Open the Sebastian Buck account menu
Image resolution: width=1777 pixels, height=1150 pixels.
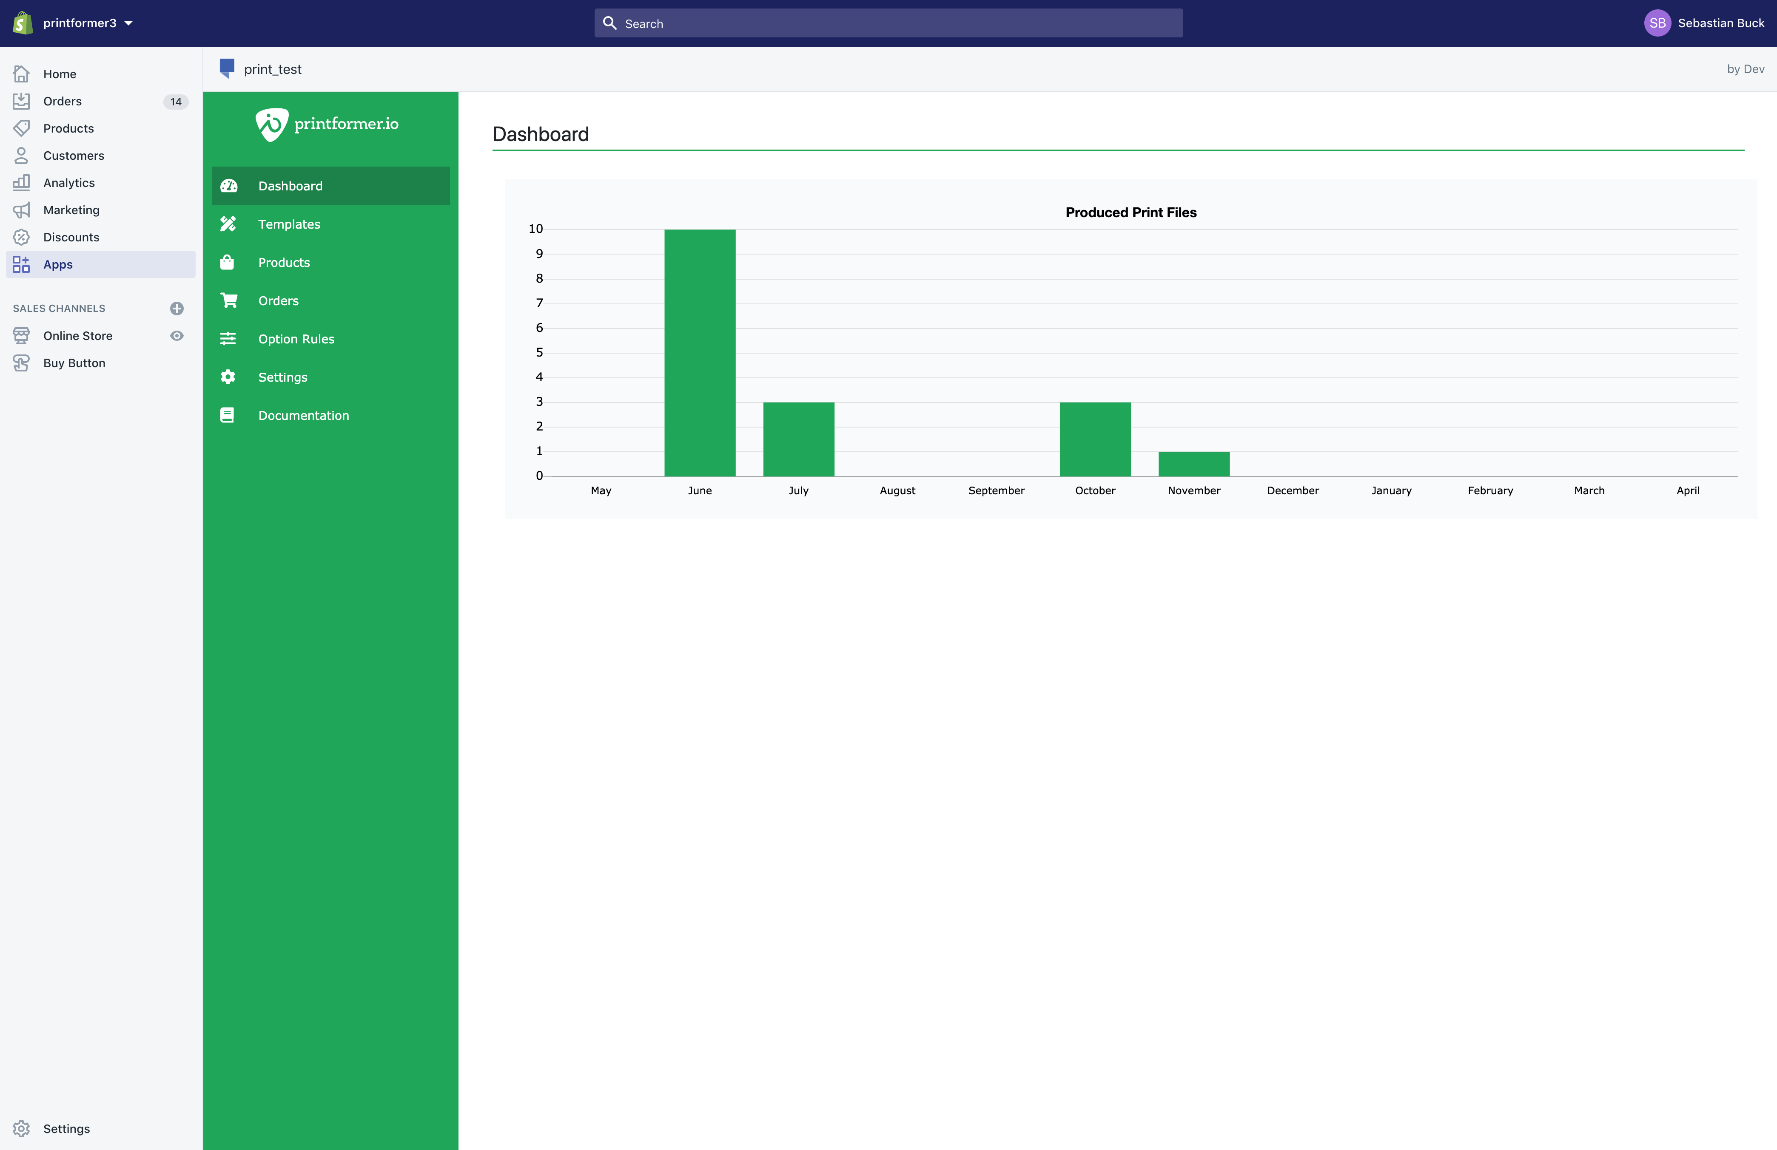(x=1704, y=23)
